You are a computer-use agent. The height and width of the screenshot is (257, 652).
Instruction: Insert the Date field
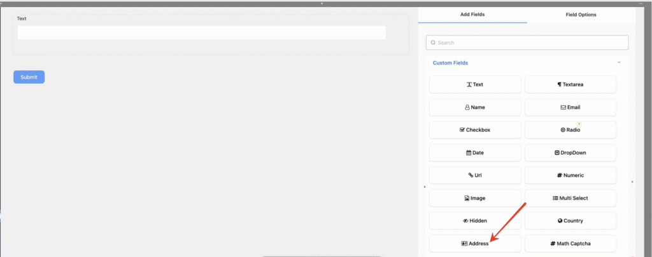click(474, 153)
